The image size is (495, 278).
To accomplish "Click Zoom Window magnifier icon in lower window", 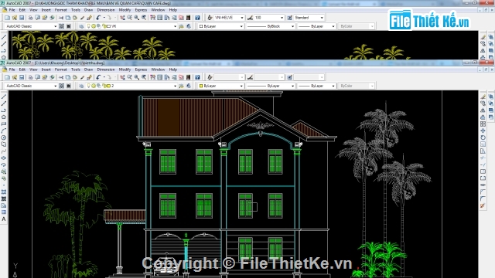I will pos(137,77).
